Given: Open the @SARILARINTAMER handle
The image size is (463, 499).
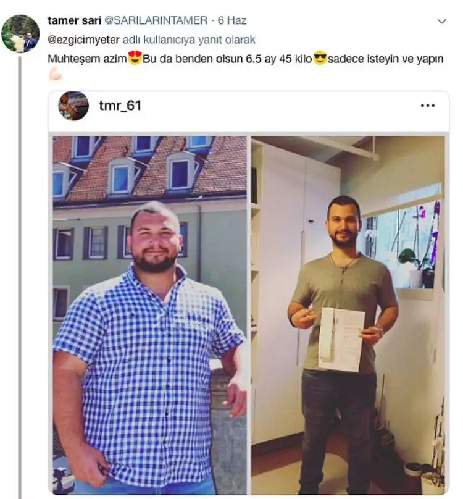Looking at the screenshot, I should (x=156, y=20).
